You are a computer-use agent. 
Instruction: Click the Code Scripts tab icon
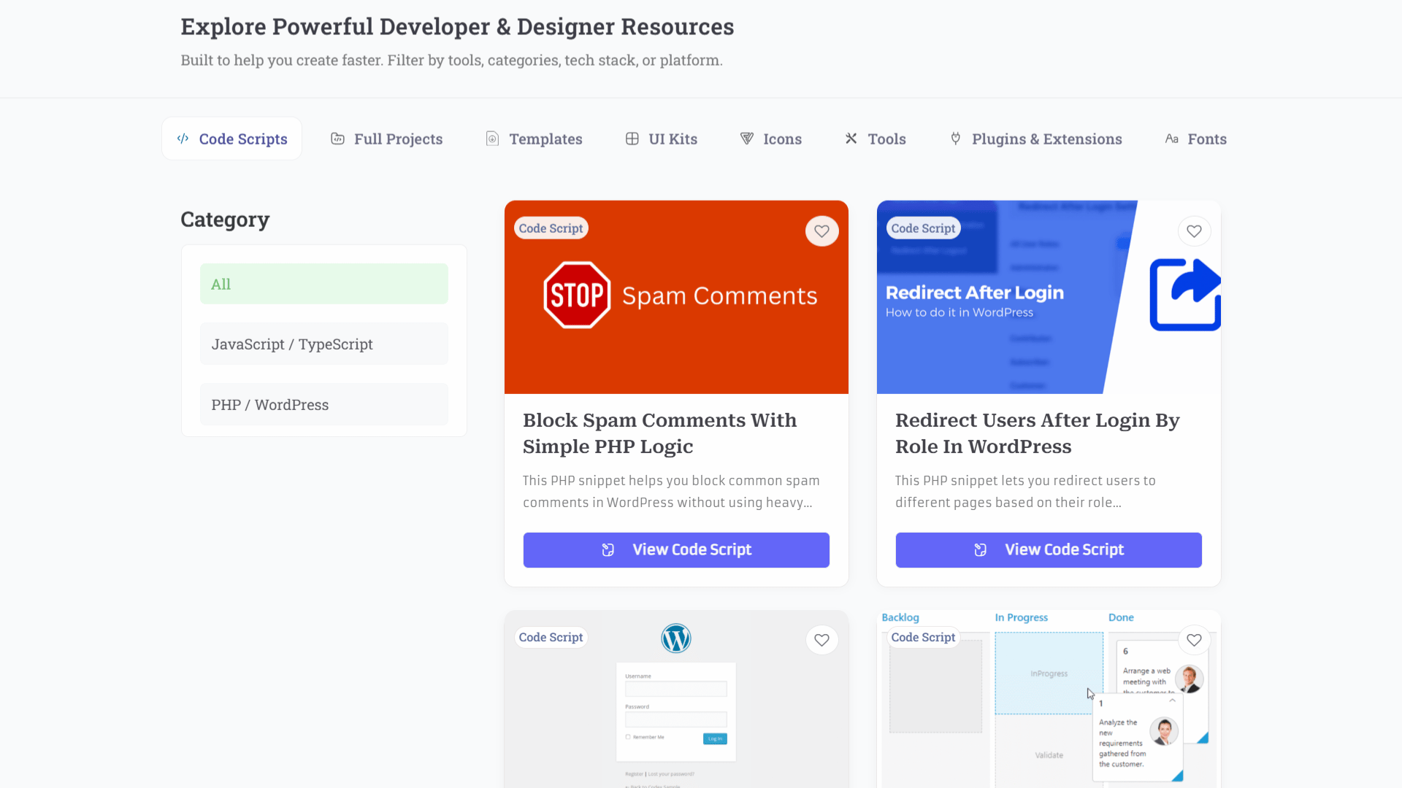pos(183,139)
